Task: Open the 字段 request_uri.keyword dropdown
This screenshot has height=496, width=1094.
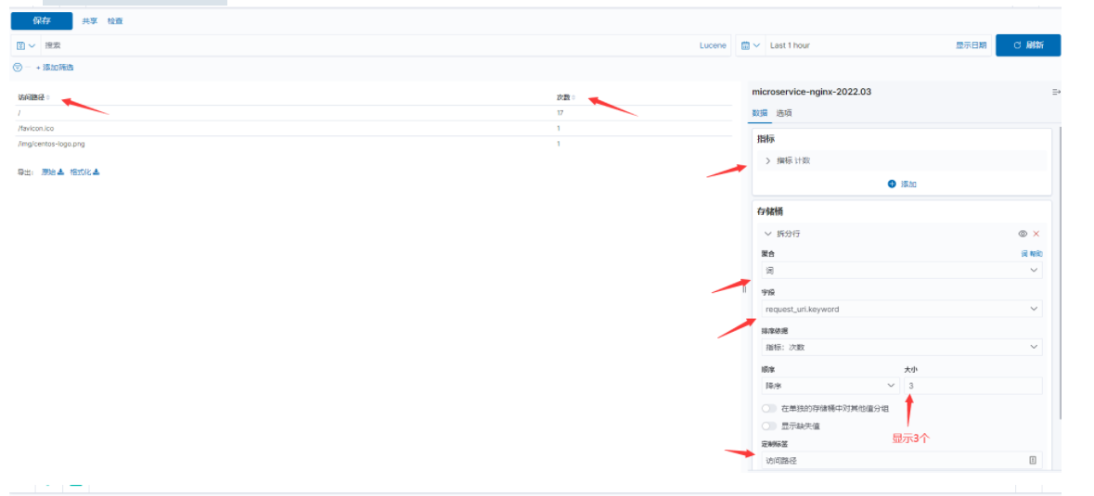Action: [x=902, y=309]
